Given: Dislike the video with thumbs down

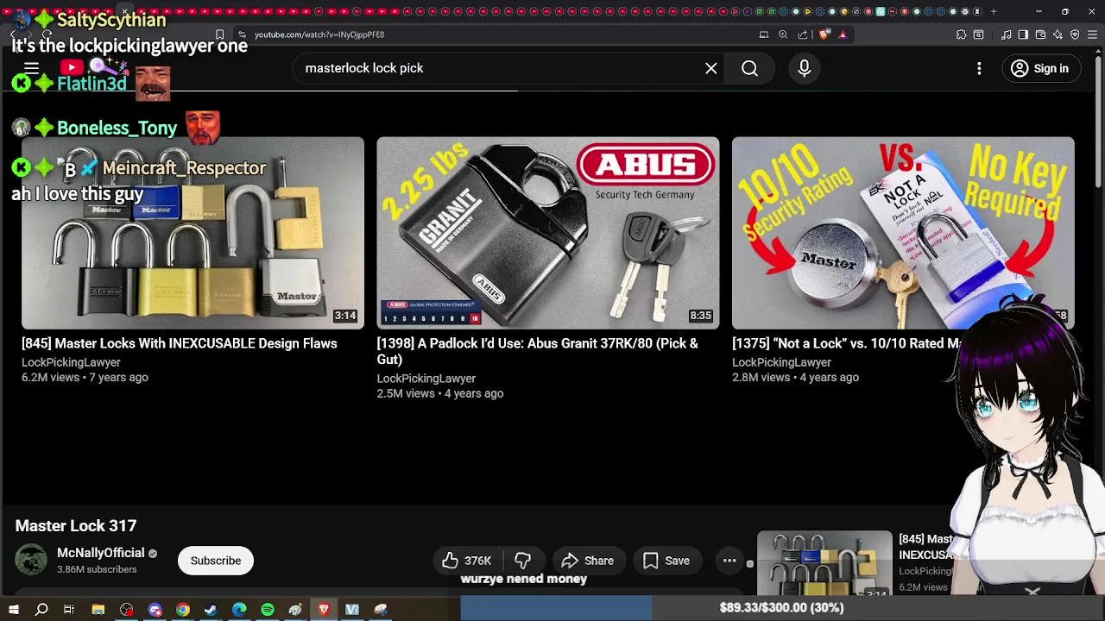Looking at the screenshot, I should pyautogui.click(x=522, y=561).
